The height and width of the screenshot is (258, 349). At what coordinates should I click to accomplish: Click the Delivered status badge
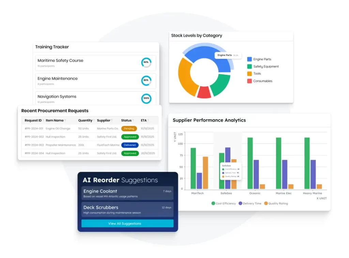click(x=130, y=145)
